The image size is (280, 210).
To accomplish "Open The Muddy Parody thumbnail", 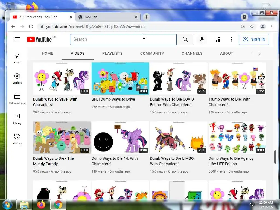I will [x=62, y=138].
